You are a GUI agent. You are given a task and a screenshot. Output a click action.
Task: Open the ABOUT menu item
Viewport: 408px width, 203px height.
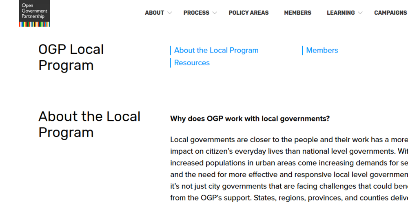click(x=154, y=13)
